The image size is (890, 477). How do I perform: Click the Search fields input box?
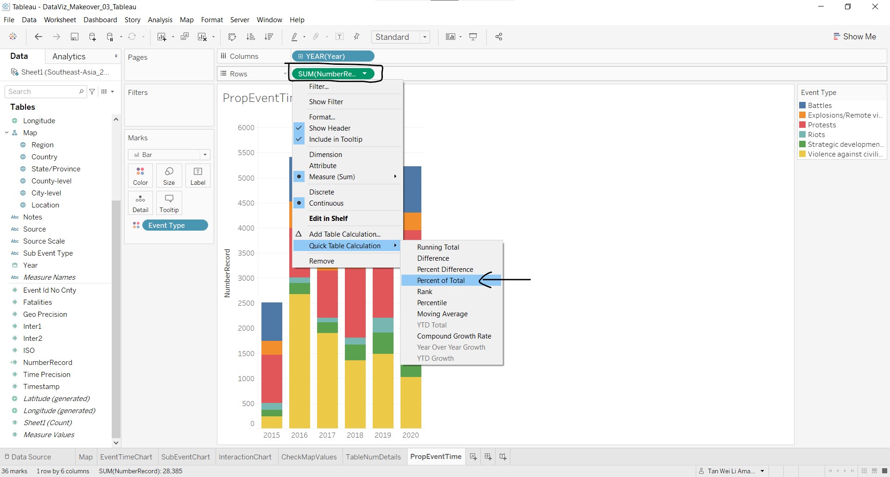click(x=43, y=92)
